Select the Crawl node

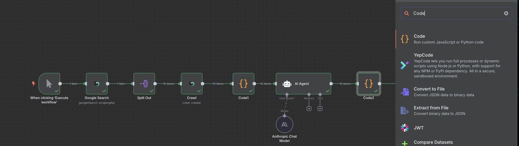click(192, 83)
